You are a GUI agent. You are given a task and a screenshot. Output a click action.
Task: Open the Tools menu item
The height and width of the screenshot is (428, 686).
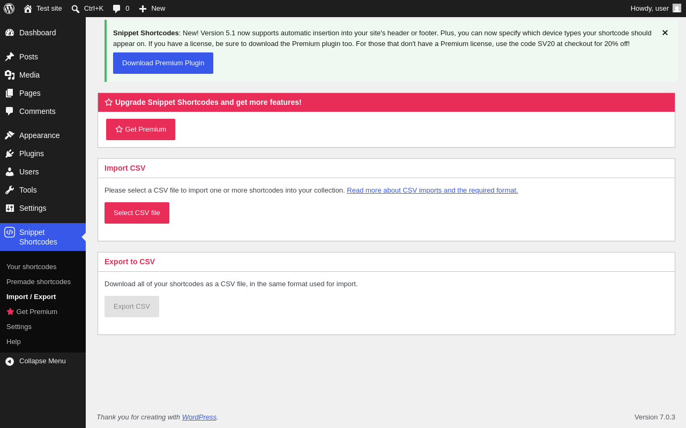(x=43, y=190)
